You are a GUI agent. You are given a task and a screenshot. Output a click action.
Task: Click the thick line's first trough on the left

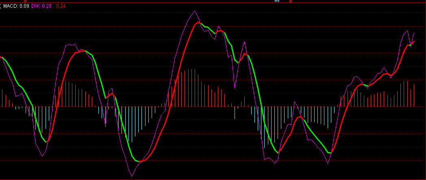[47, 141]
